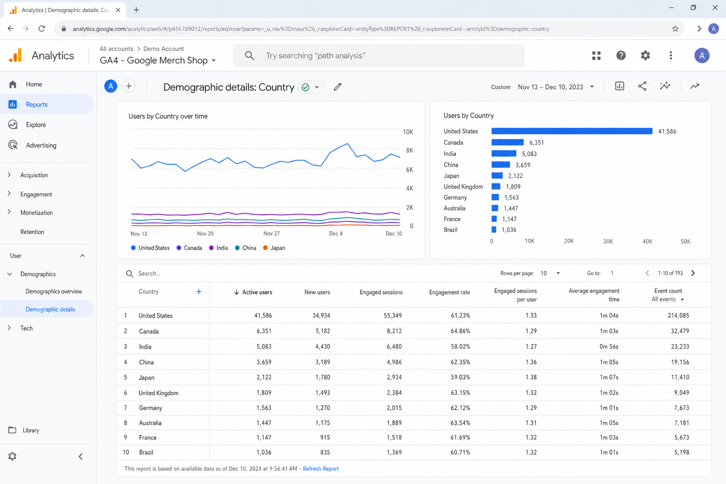The image size is (726, 484).
Task: Click the share report icon
Action: pos(642,86)
